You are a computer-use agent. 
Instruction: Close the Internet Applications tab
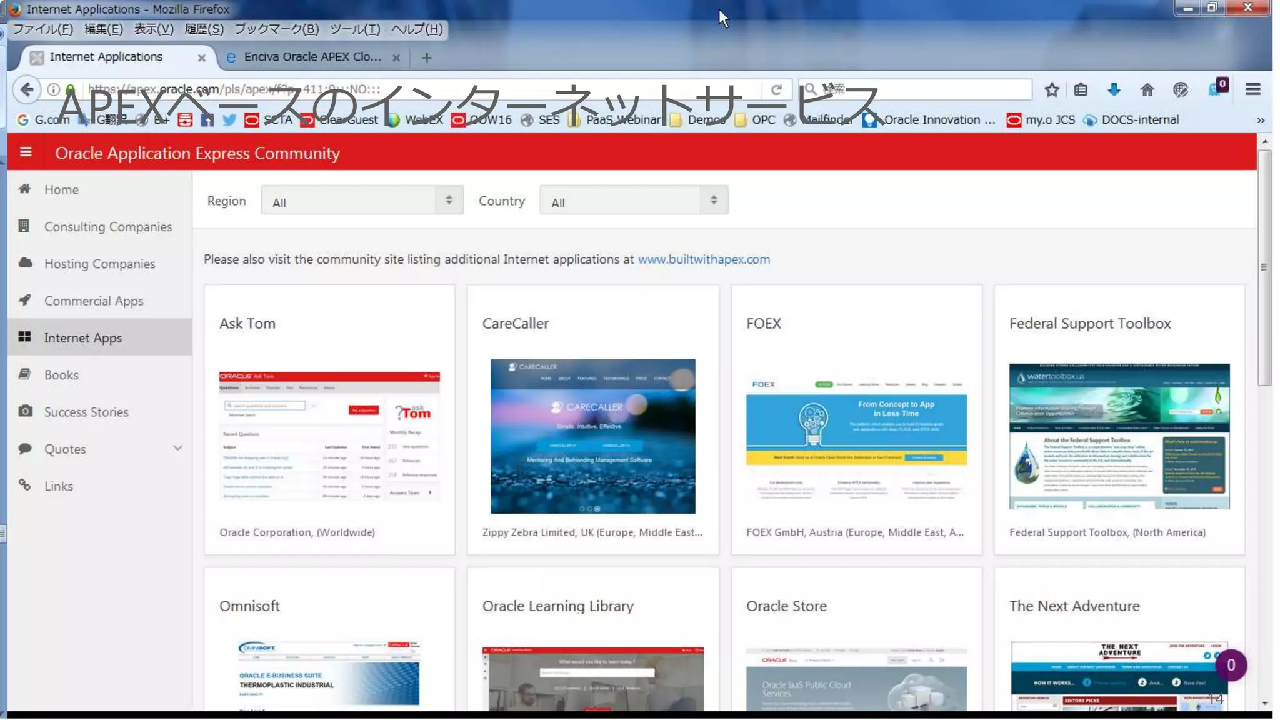[x=201, y=57]
